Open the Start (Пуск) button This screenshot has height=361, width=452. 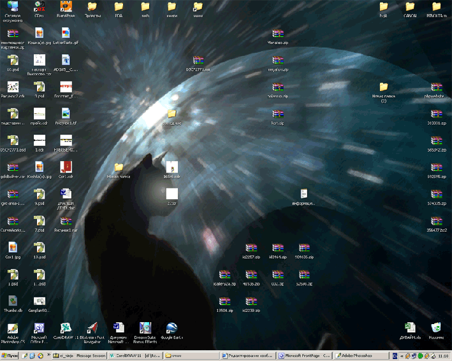click(x=9, y=356)
